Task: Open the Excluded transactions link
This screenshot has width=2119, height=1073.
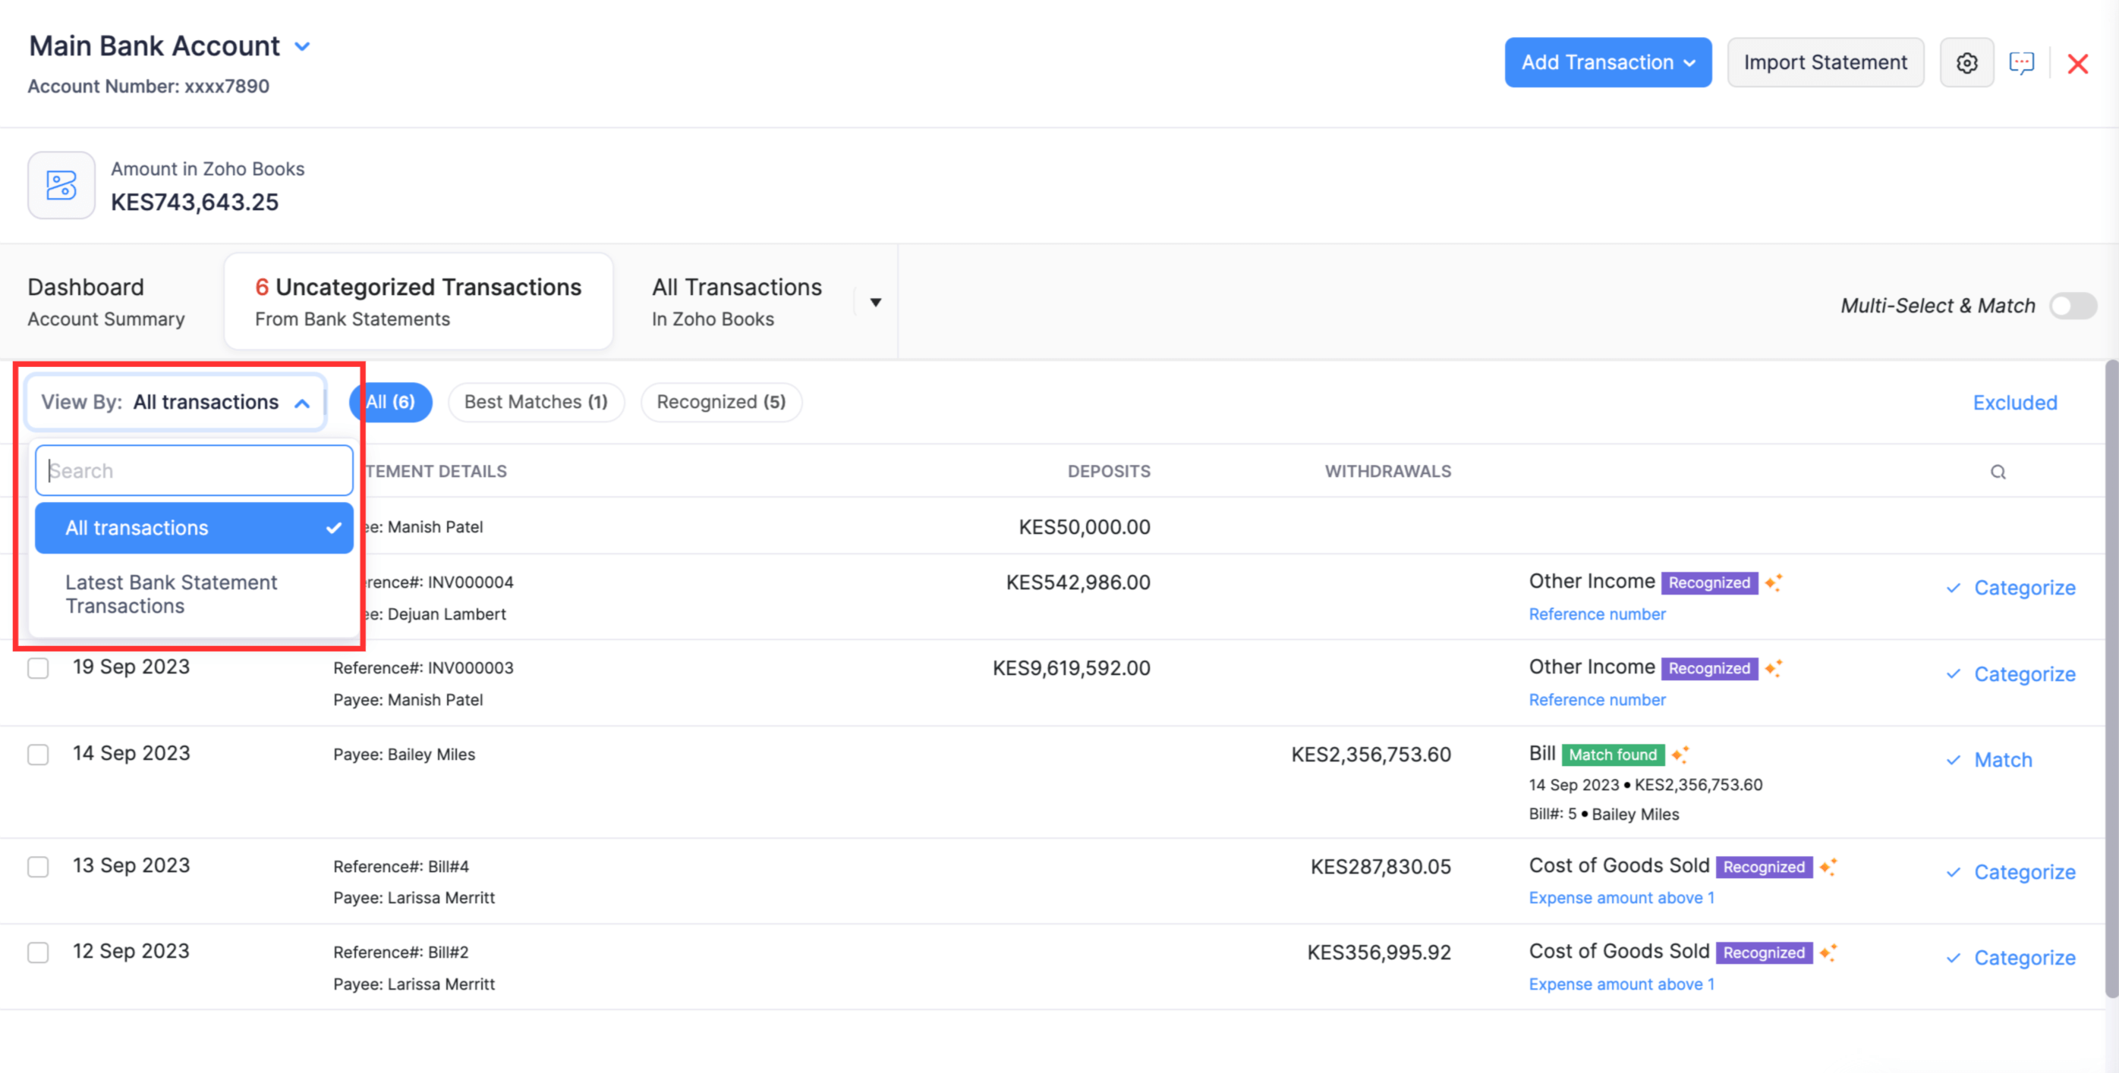Action: pyautogui.click(x=2014, y=402)
